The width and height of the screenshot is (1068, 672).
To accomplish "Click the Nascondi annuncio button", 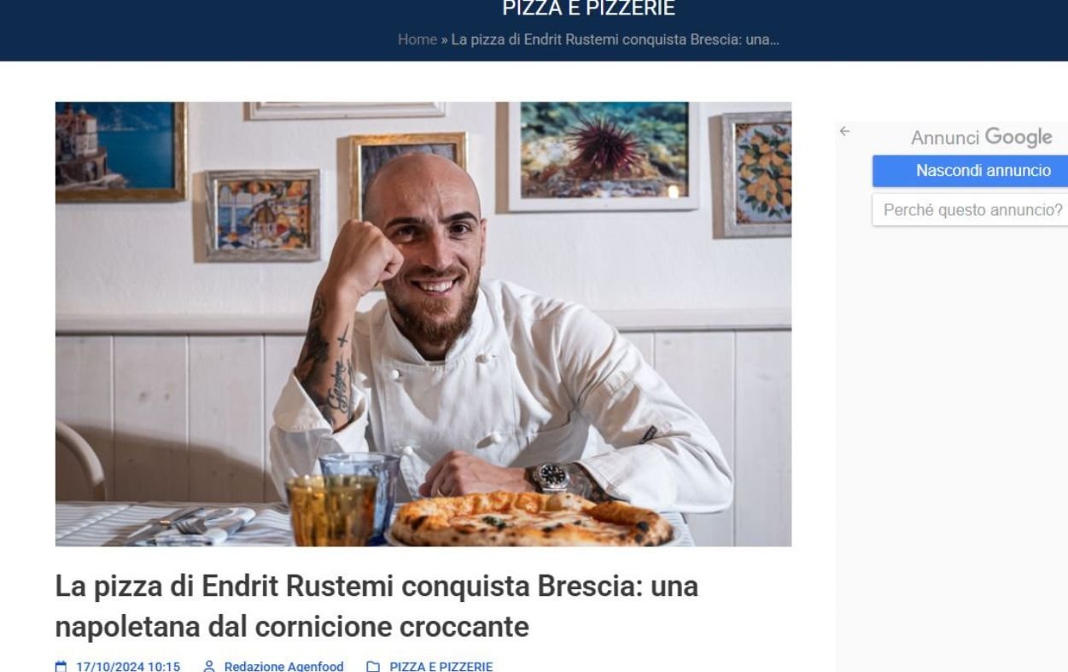I will coord(970,171).
